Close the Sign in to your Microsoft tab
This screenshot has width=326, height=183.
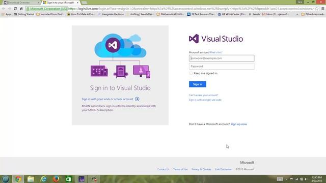tap(77, 3)
